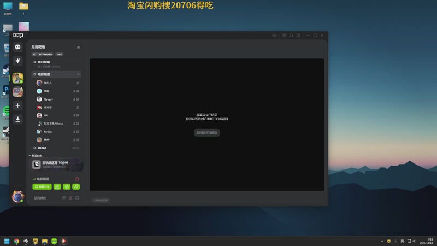This screenshot has width=437, height=246.
Task: Click muted mic icon on 东方不败Athena row
Action: pos(74,124)
